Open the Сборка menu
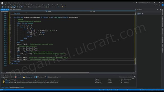Screen dimensions: 164x92 point(20,5)
